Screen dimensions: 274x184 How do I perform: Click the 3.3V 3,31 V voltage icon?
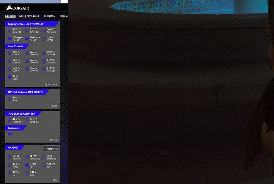(x=27, y=173)
